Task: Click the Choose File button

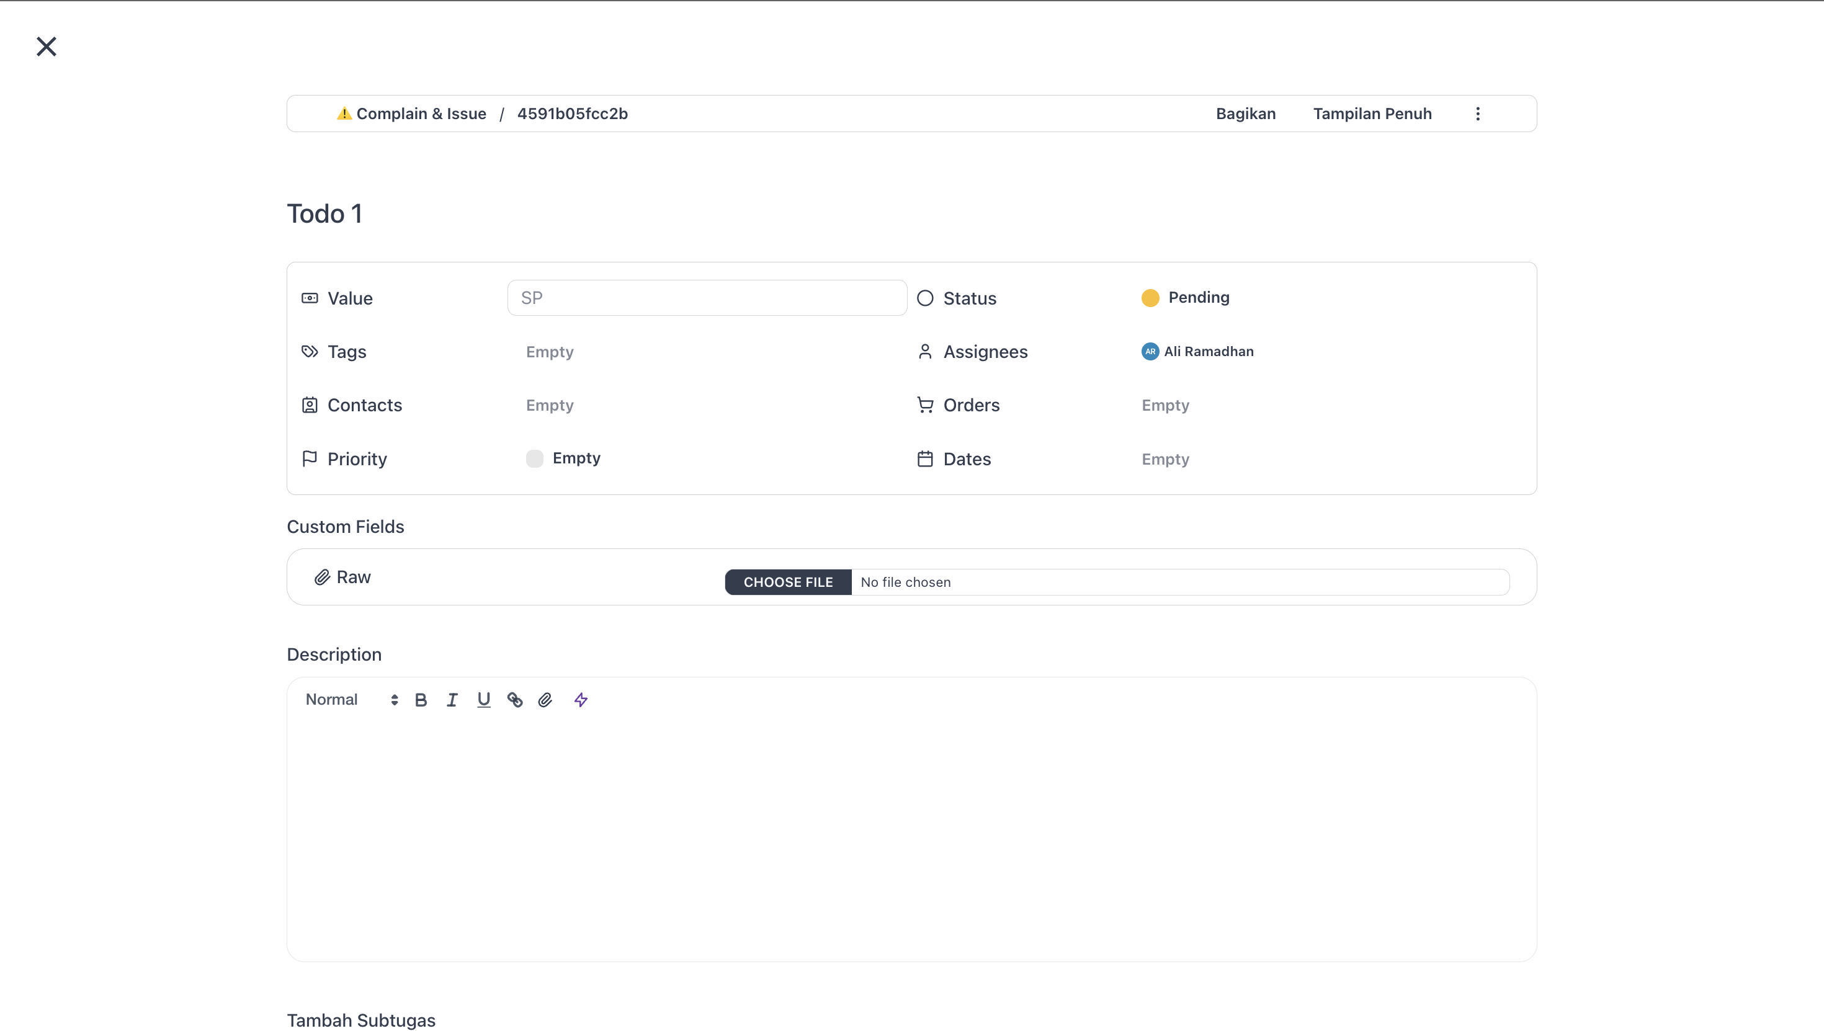Action: [x=788, y=582]
